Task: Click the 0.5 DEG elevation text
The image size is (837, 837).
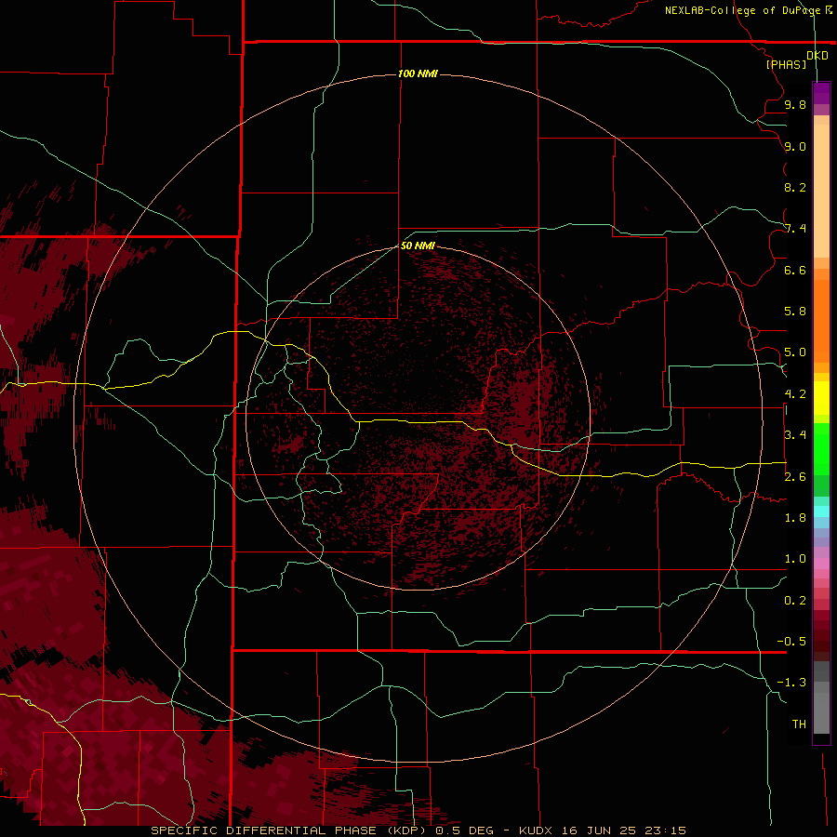Action: tap(466, 830)
